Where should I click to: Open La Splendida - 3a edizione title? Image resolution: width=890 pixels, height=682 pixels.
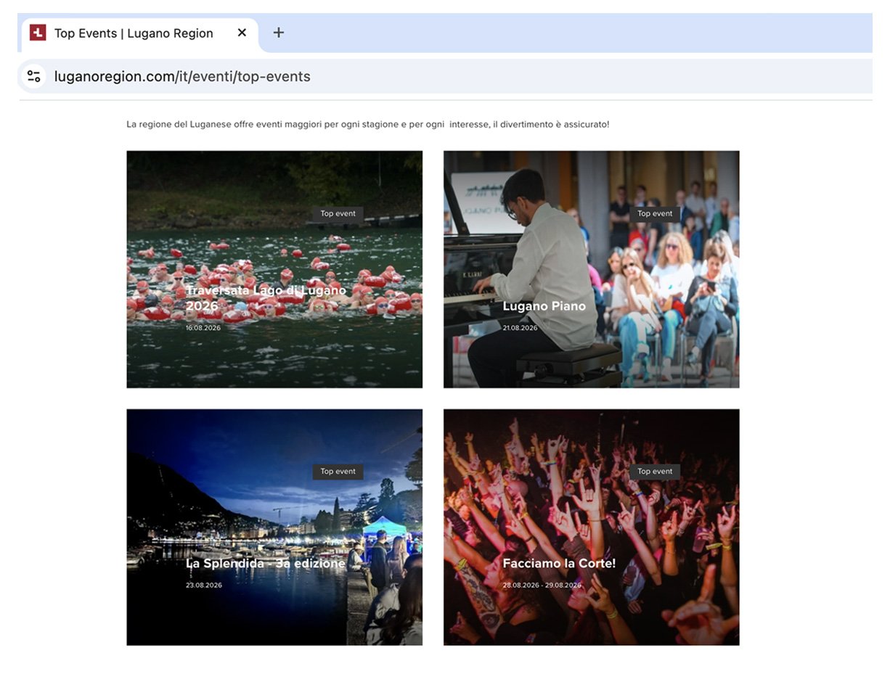pos(266,564)
